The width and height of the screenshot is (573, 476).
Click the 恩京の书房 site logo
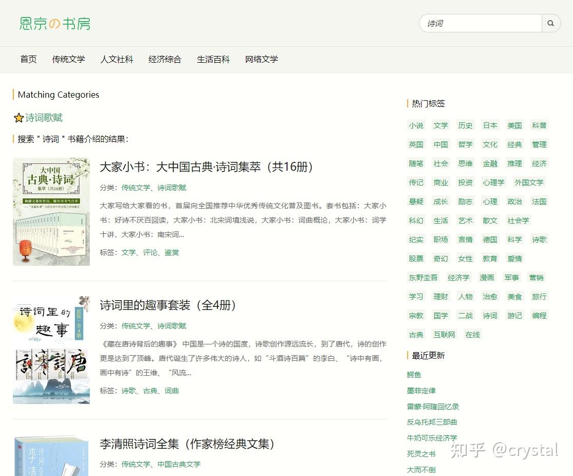click(53, 23)
